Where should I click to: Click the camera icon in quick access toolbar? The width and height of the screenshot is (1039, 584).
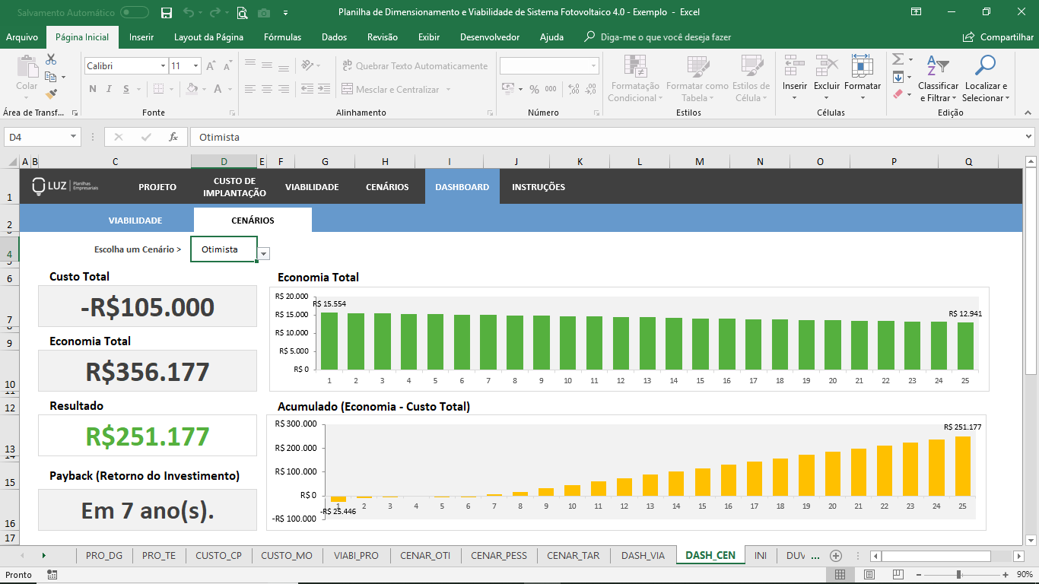click(x=264, y=13)
